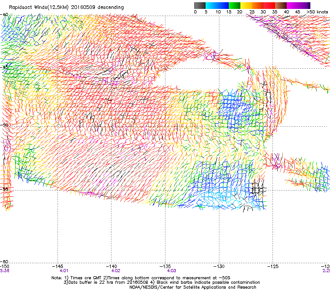Click the '-55' latitude axis label

pyautogui.click(x=4, y=189)
